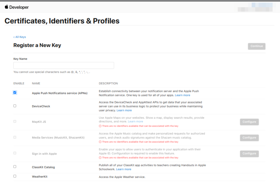Click the MapKit JS warning icon

click(x=100, y=126)
